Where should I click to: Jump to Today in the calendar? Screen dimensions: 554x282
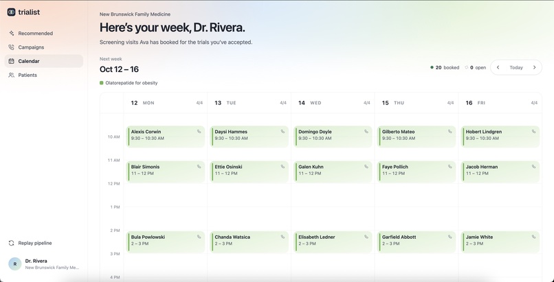(516, 67)
